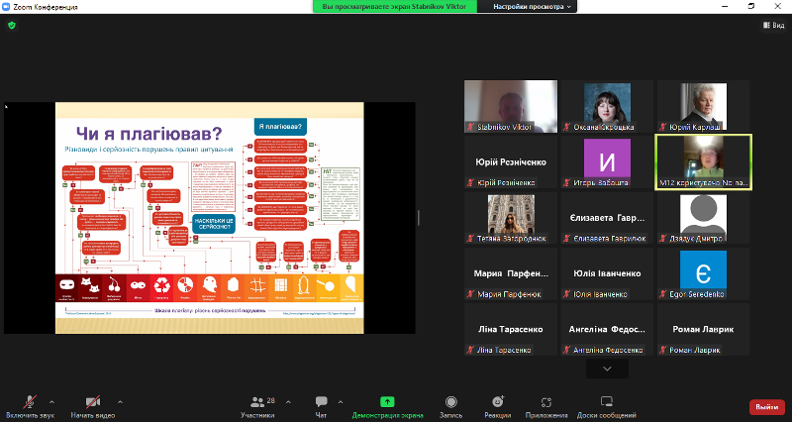Click muted mic icon beside Stabnikov Viktor

pos(471,127)
